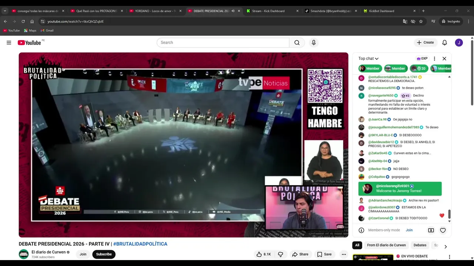The height and width of the screenshot is (266, 474).
Task: Open more actions for the video
Action: pyautogui.click(x=344, y=254)
